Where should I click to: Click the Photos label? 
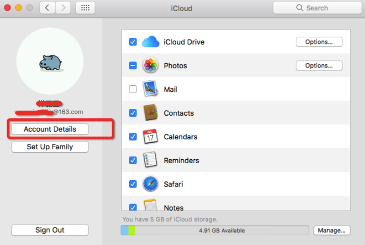click(175, 66)
